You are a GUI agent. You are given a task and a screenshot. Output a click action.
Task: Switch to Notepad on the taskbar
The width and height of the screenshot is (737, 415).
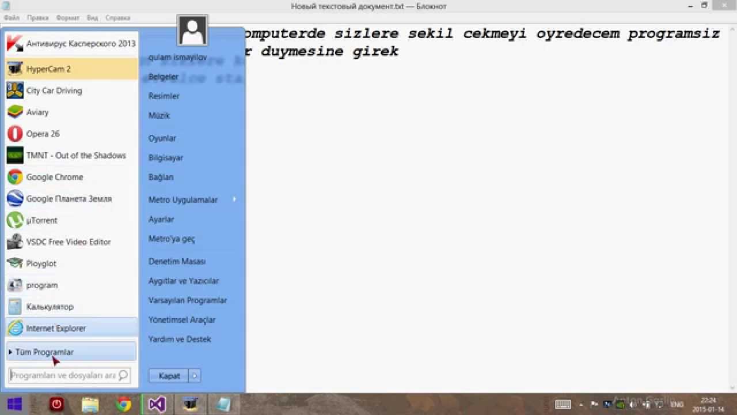pyautogui.click(x=223, y=404)
